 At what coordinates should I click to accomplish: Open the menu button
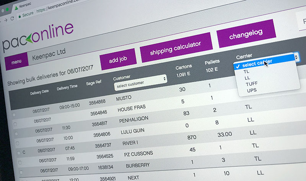tap(16, 62)
